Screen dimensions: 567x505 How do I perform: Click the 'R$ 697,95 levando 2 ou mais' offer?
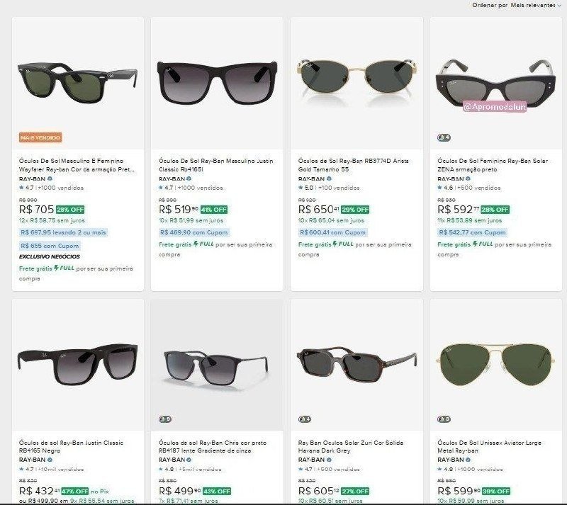pyautogui.click(x=63, y=232)
